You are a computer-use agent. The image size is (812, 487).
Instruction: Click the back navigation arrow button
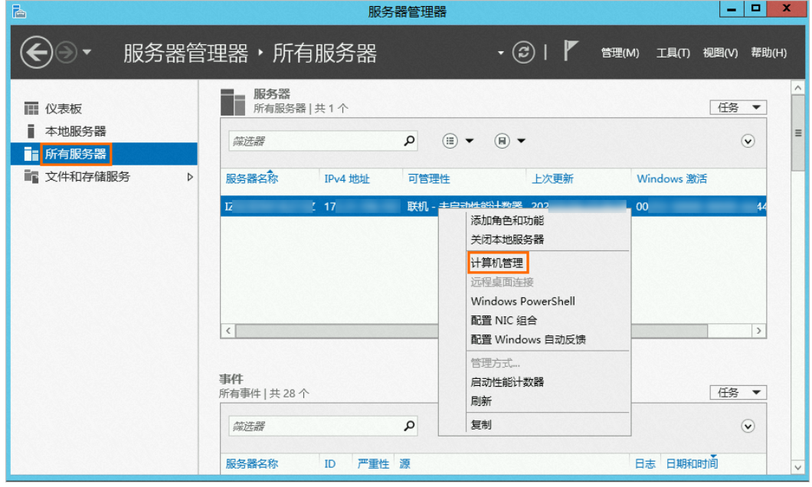pos(37,53)
